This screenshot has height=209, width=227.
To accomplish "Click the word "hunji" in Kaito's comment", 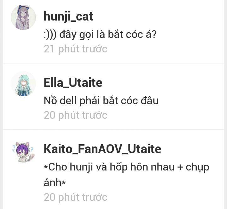I will coord(81,167).
